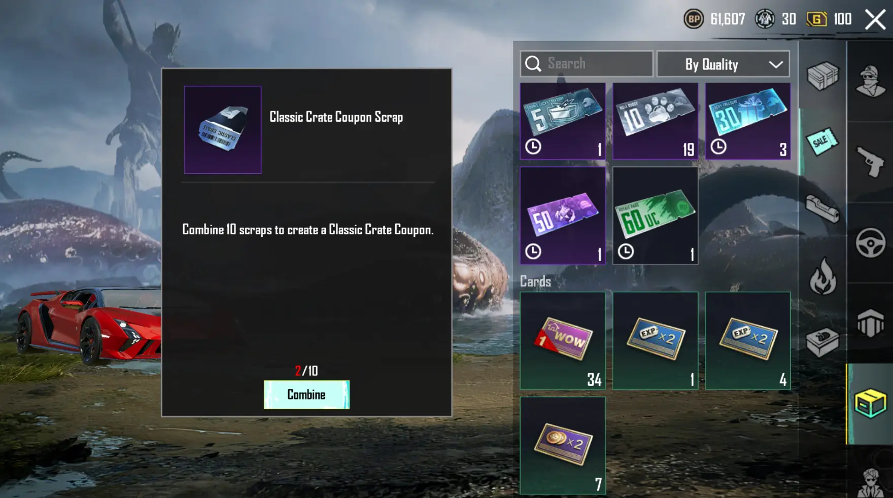Image resolution: width=893 pixels, height=498 pixels.
Task: Open the weapons pistol category
Action: pos(870,162)
